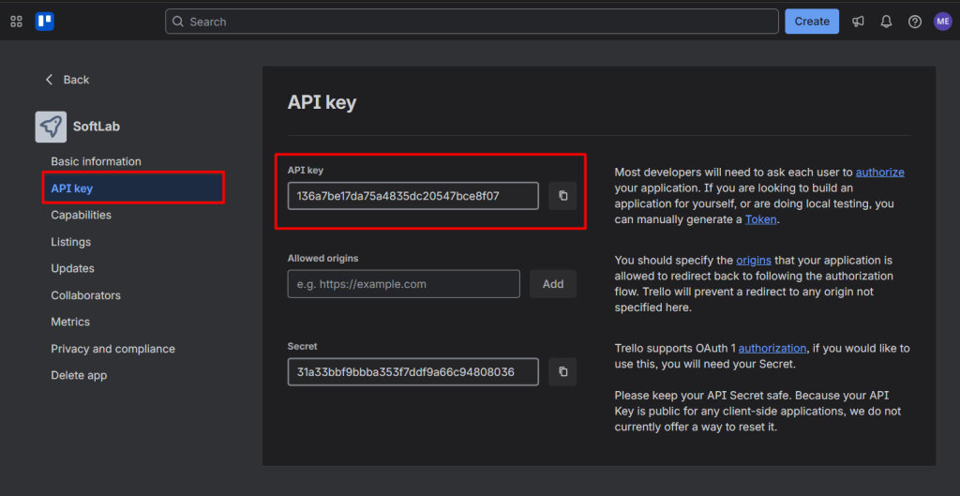Click the Trello logo icon
Image resolution: width=960 pixels, height=496 pixels.
point(45,22)
